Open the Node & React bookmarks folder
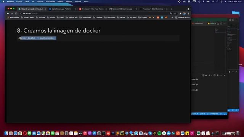This screenshot has width=244, height=137. (27, 18)
